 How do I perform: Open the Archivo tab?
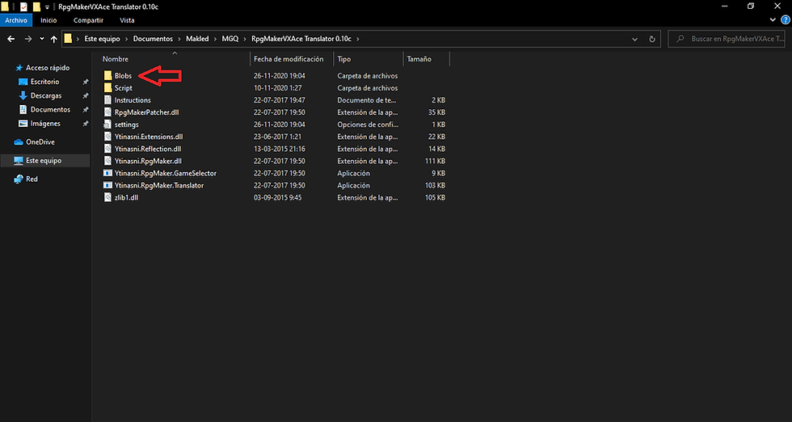click(x=16, y=20)
